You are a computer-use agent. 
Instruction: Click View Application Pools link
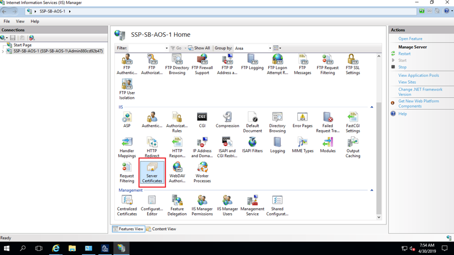point(418,75)
